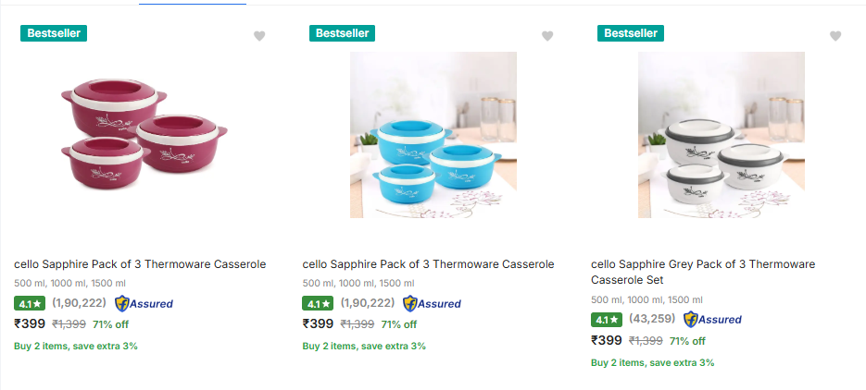866x390 pixels.
Task: Click 'Buy 2 items, save extra 3%' under blue set
Action: pos(364,347)
